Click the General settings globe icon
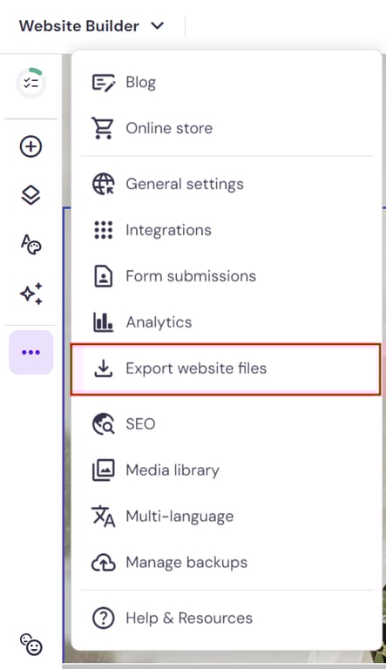This screenshot has height=669, width=386. [x=104, y=184]
